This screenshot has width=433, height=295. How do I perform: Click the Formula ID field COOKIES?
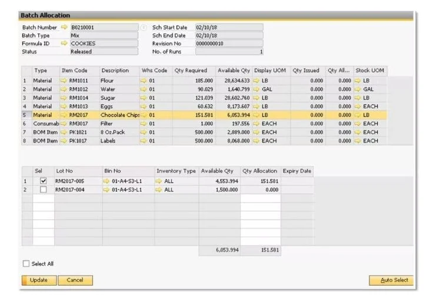(104, 43)
